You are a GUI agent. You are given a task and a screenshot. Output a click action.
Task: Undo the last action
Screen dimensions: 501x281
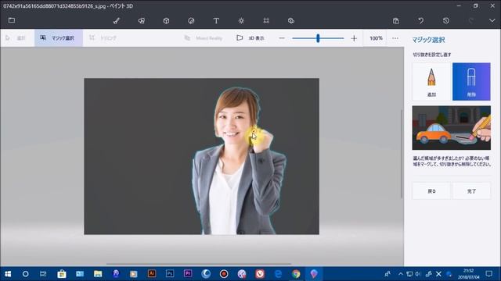[x=421, y=21]
